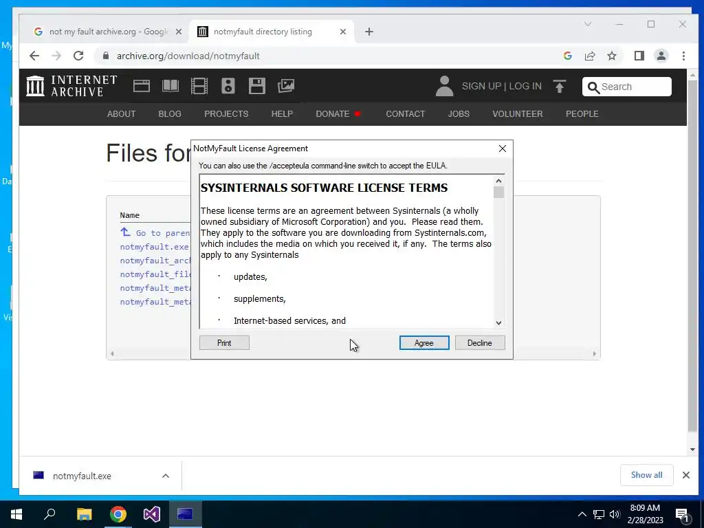Open the Audio speaker icon
This screenshot has width=704, height=528.
228,86
